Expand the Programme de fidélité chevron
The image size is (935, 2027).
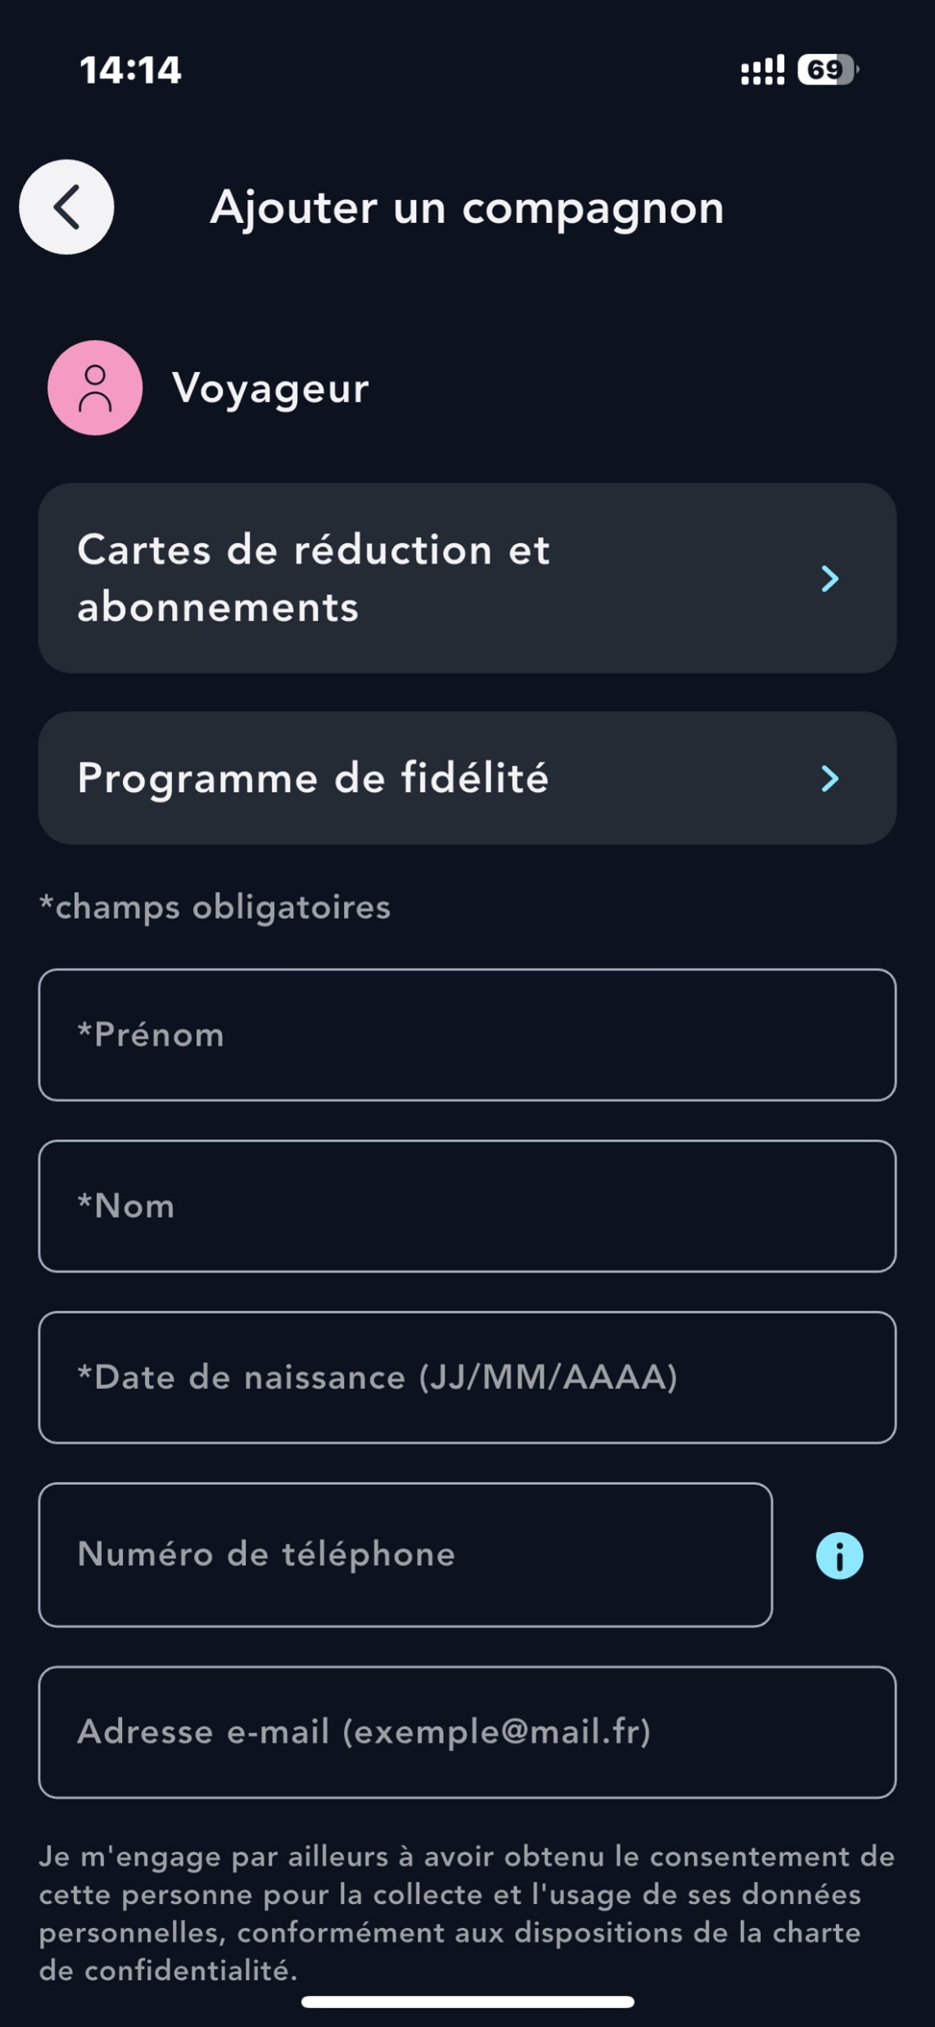pyautogui.click(x=829, y=778)
